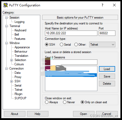Screen dimensions: 122x120
Task: Open the Appearance category
Action: click(22, 47)
